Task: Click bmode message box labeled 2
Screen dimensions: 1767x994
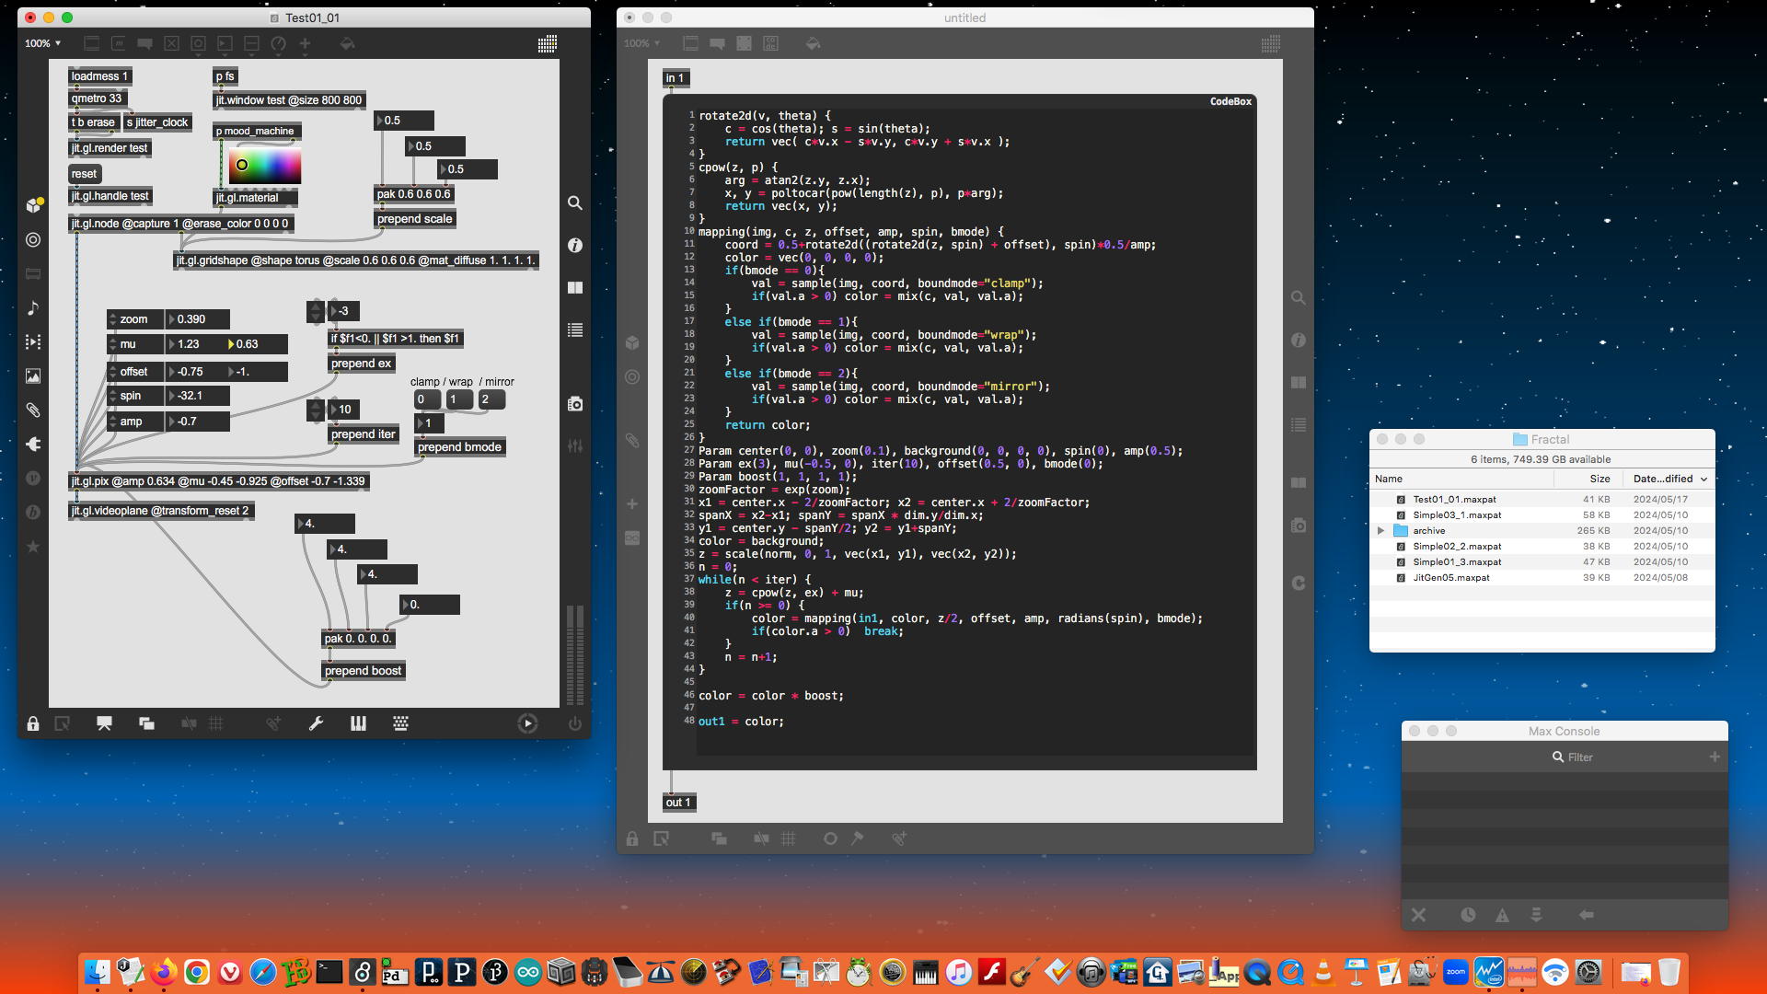Action: pos(491,399)
